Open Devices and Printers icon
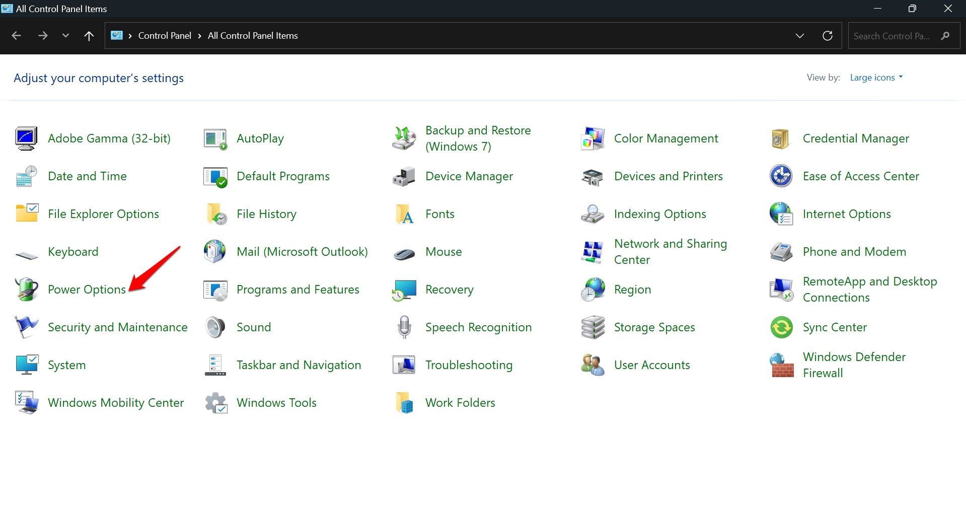This screenshot has width=966, height=505. [x=592, y=177]
